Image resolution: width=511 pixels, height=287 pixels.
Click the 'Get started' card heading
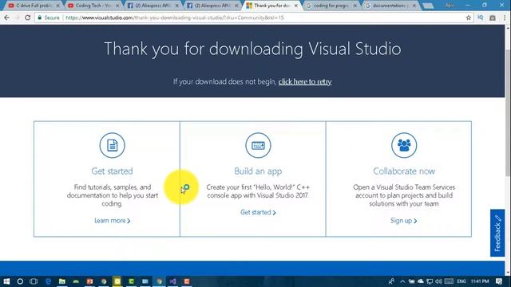112,171
